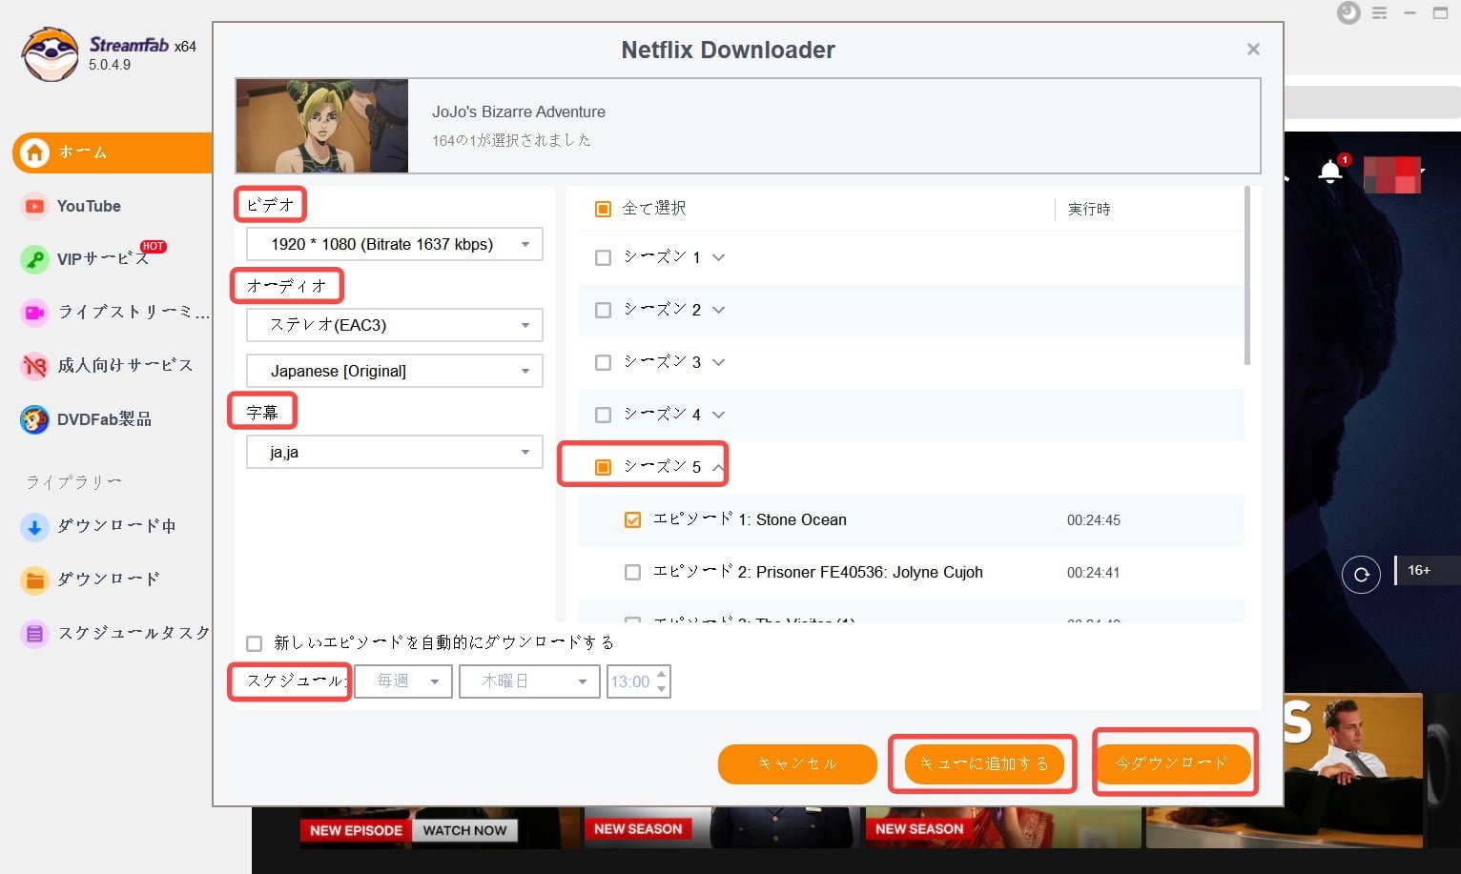Click episode list vertical scrollbar
Viewport: 1461px width, 874px height.
tap(1247, 276)
